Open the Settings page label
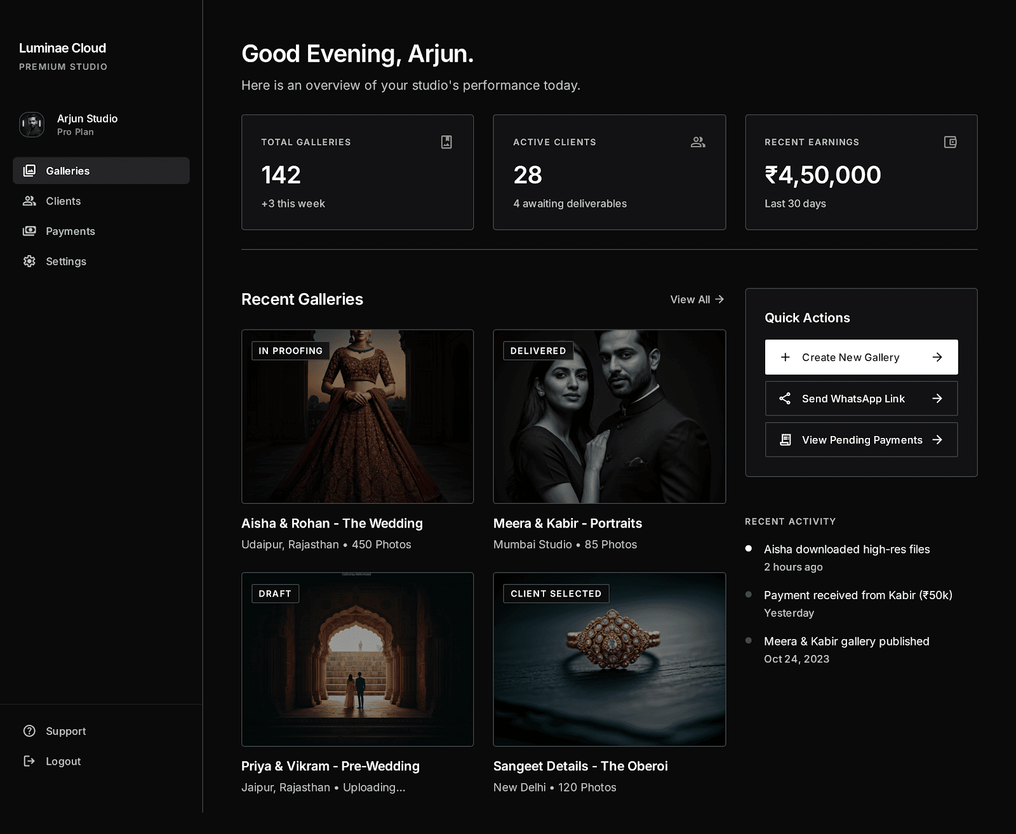 (66, 261)
